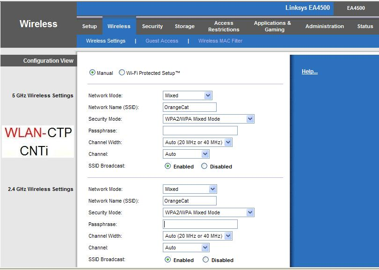Open the Setup tab

click(x=89, y=26)
